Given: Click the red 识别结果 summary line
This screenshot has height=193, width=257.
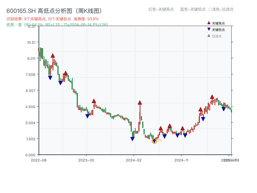Looking at the screenshot, I should click(x=53, y=19).
